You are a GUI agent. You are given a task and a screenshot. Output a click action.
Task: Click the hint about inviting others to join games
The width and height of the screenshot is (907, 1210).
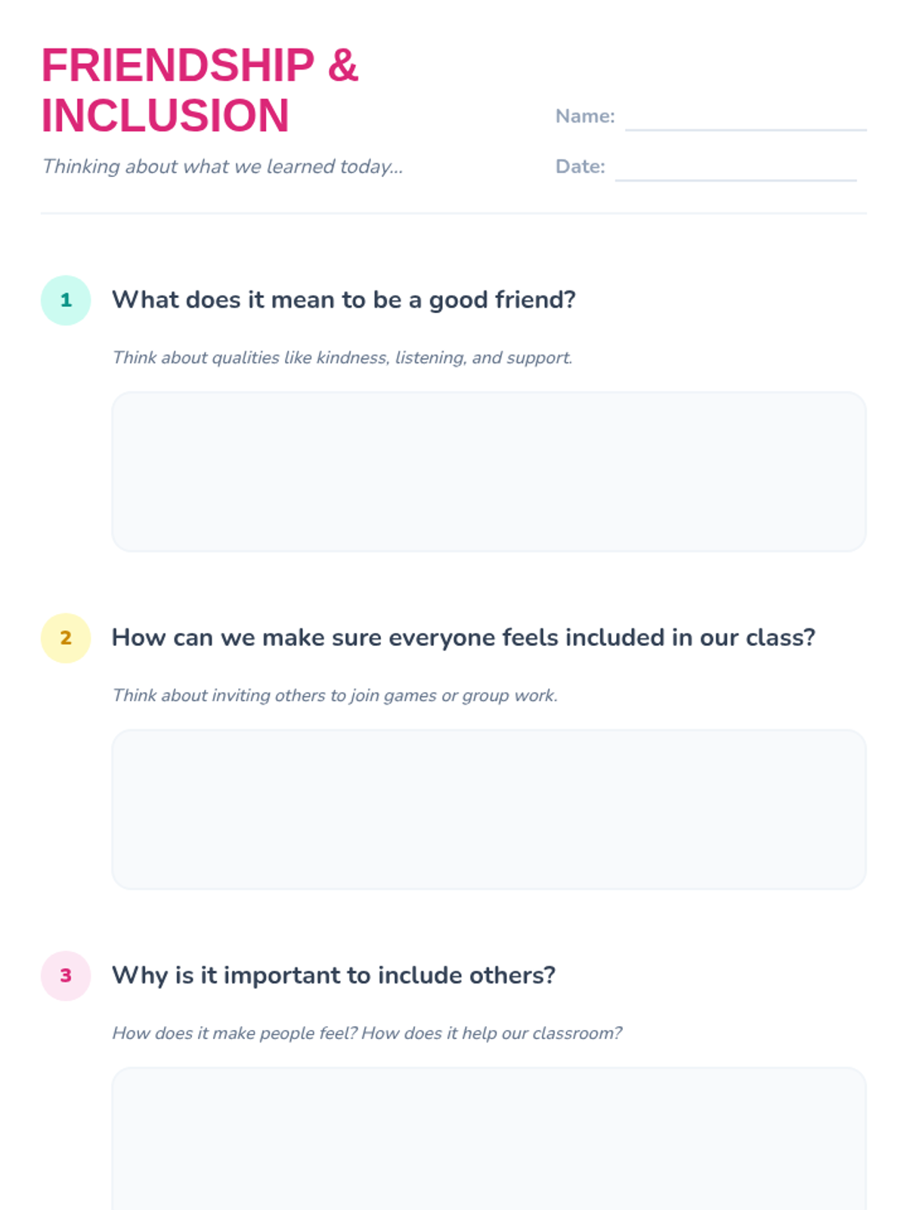coord(334,695)
